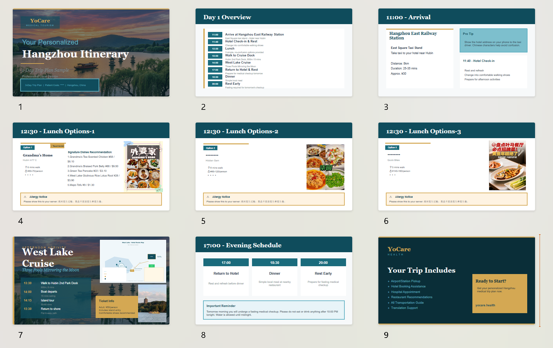Click 'Arrive at Hangzhou East Railway Station' text

point(254,35)
